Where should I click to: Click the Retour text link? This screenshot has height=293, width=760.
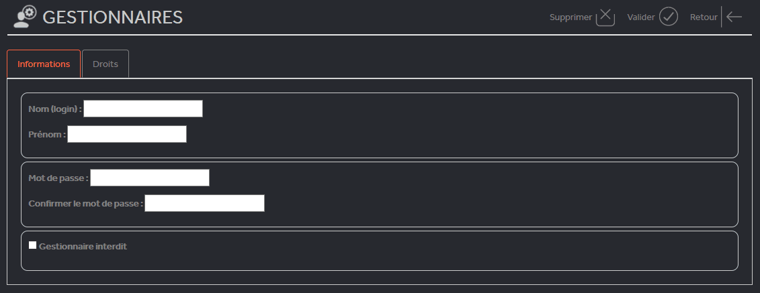pyautogui.click(x=704, y=17)
